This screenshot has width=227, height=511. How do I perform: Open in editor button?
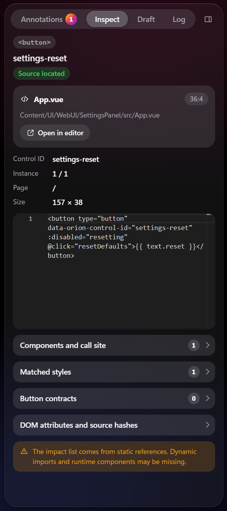pos(55,133)
